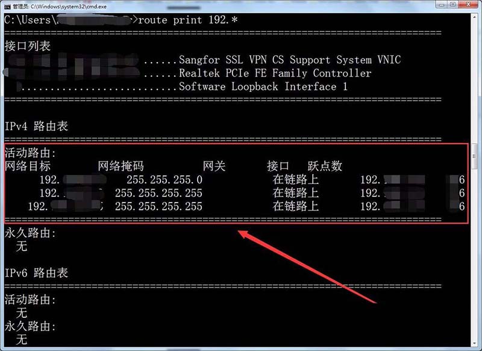Click the IPv4 路由表 heading
482x351 pixels.
(x=36, y=126)
